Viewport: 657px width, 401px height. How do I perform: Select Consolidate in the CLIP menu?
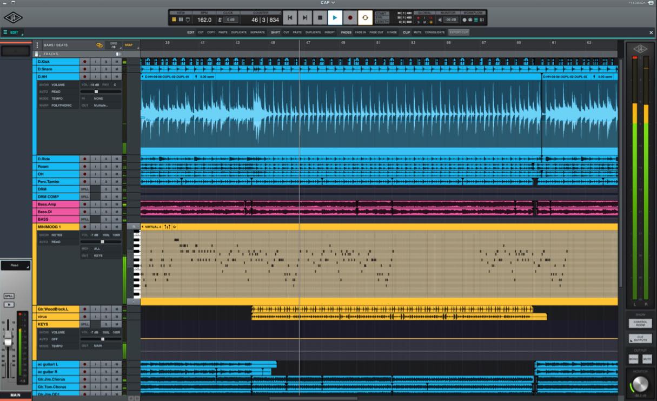(435, 32)
